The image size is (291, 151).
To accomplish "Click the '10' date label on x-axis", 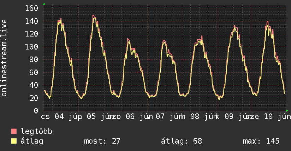I will [x=268, y=117].
